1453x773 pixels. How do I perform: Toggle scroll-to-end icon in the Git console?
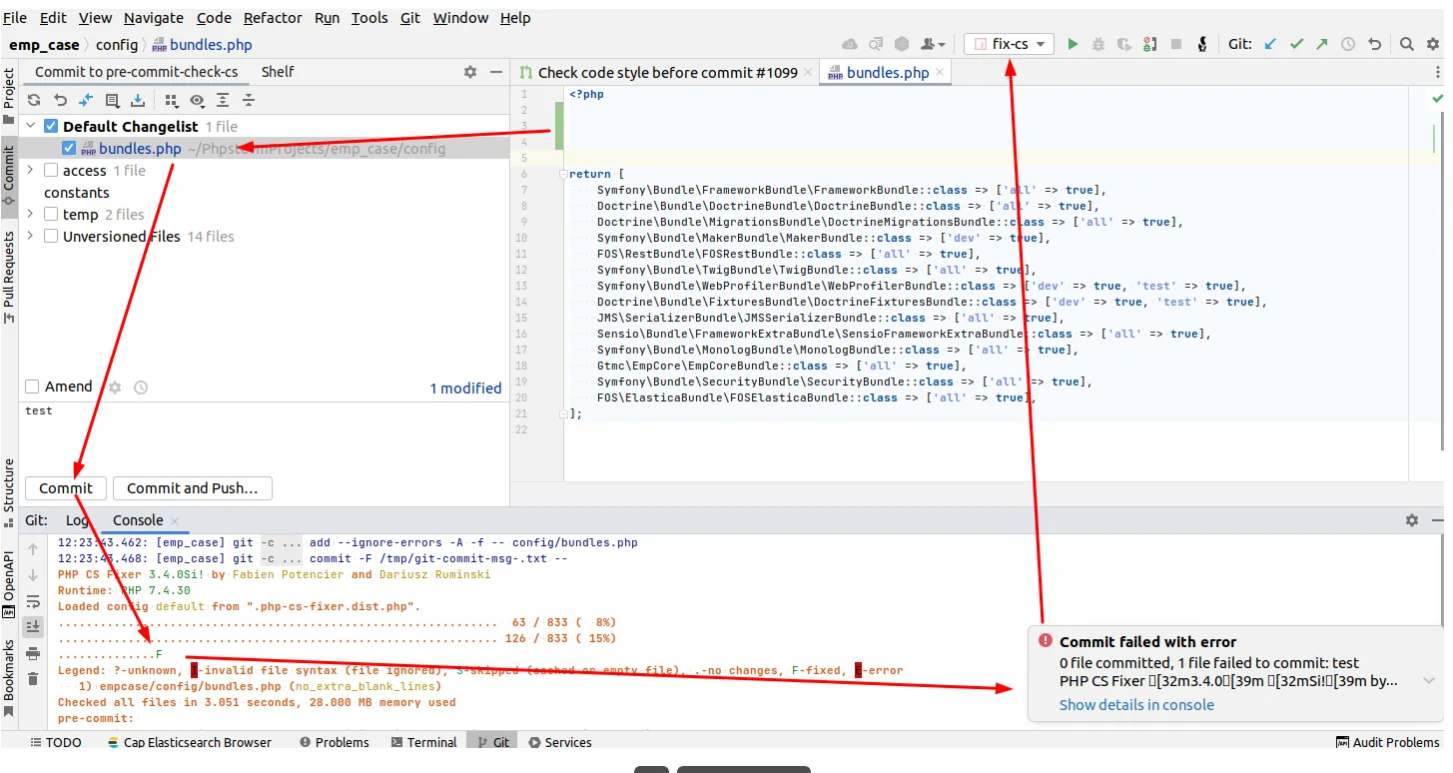(33, 627)
